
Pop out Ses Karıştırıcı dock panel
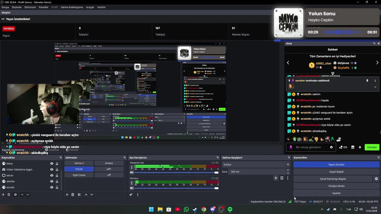coord(218,158)
